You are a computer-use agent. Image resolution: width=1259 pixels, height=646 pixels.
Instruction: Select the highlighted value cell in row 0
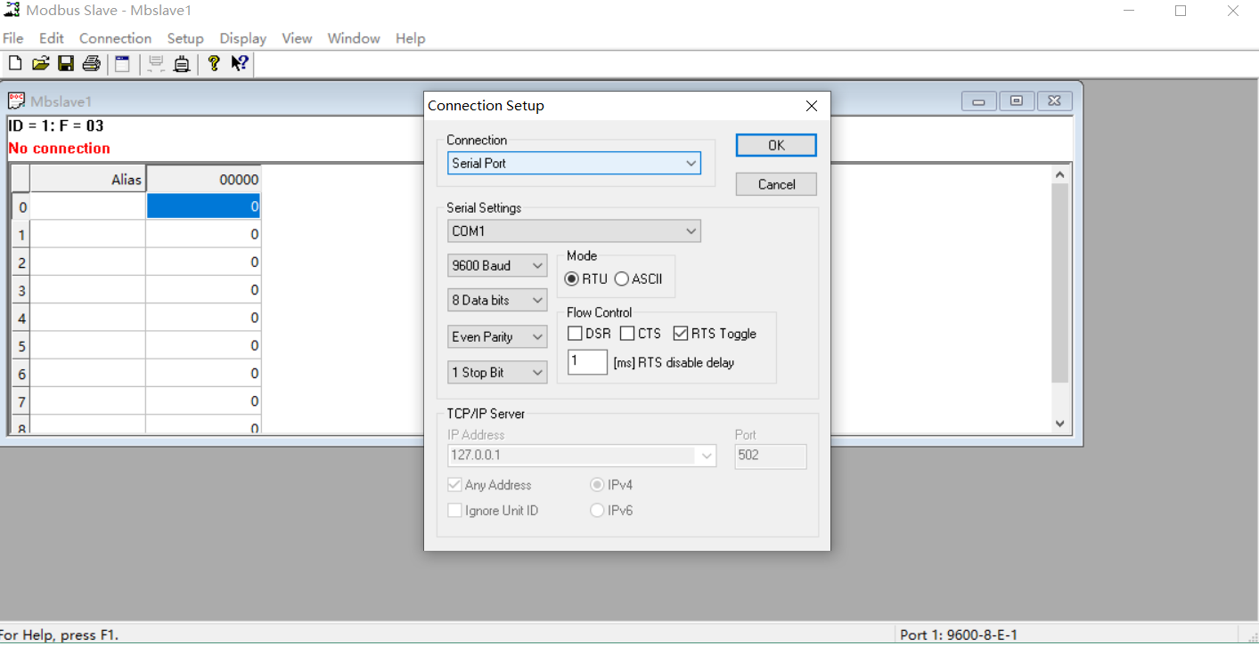203,206
